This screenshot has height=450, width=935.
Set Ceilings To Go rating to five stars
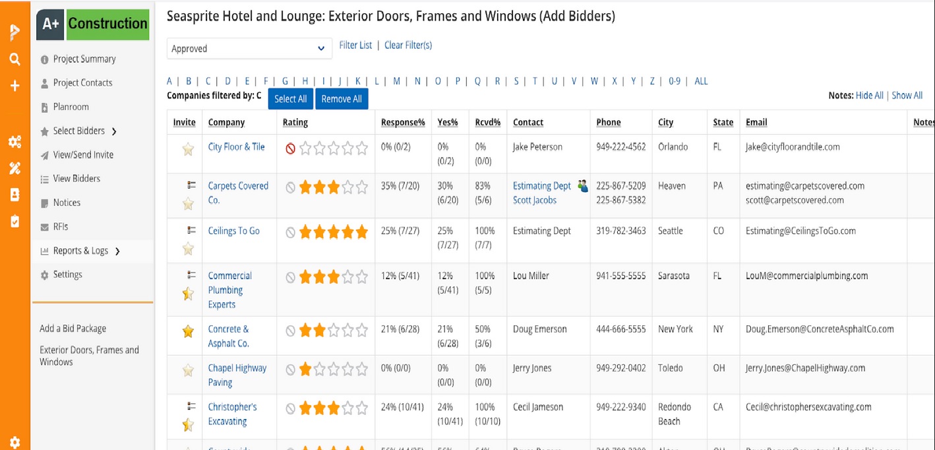[x=361, y=232]
